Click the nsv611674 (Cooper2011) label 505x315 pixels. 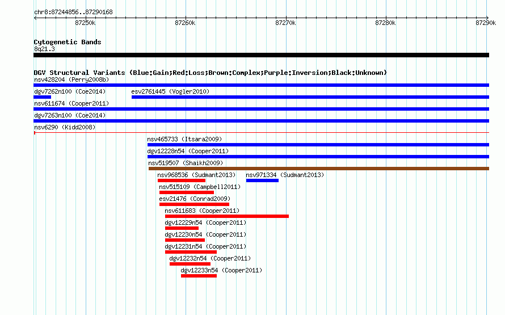point(71,103)
